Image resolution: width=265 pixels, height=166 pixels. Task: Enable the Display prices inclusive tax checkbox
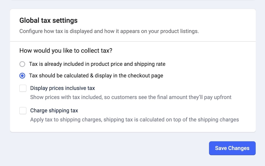coord(23,88)
